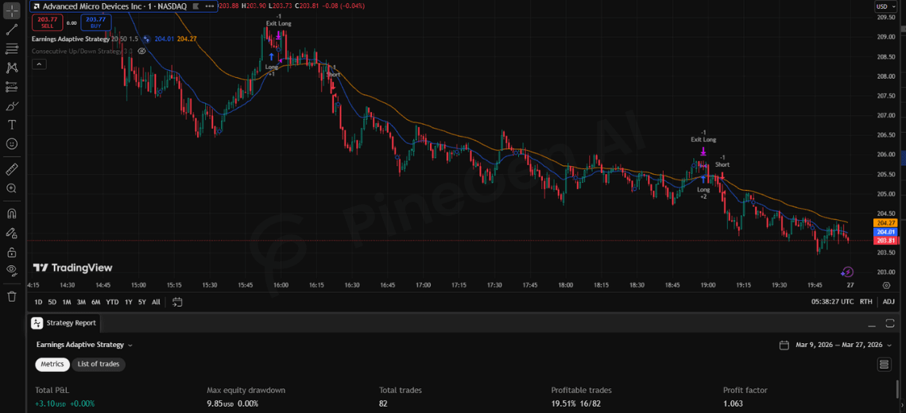Remove drawings with trash icon
Viewport: 906px width, 413px height.
(12, 296)
